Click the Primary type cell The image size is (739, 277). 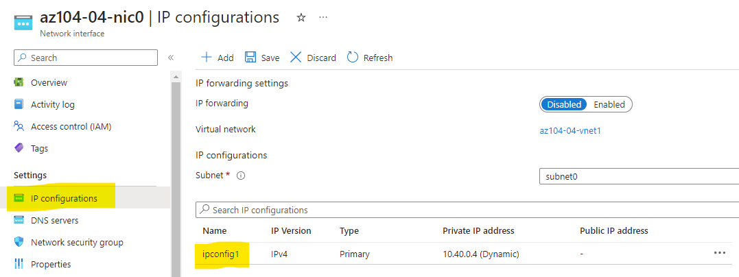(355, 254)
